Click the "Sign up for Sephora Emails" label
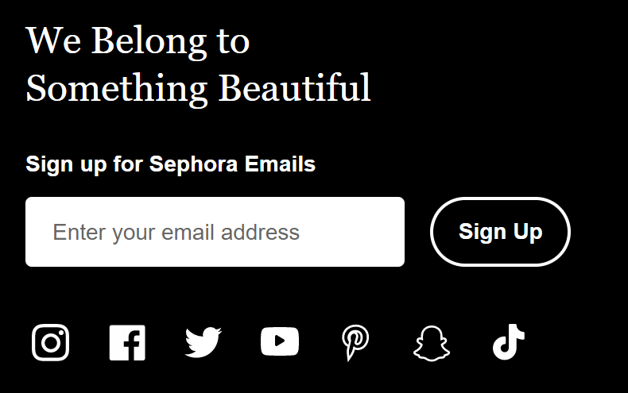 click(x=171, y=164)
